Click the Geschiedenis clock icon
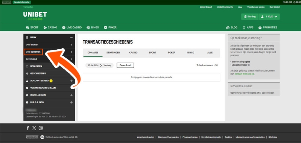The width and height of the screenshot is (301, 143). coord(27,73)
